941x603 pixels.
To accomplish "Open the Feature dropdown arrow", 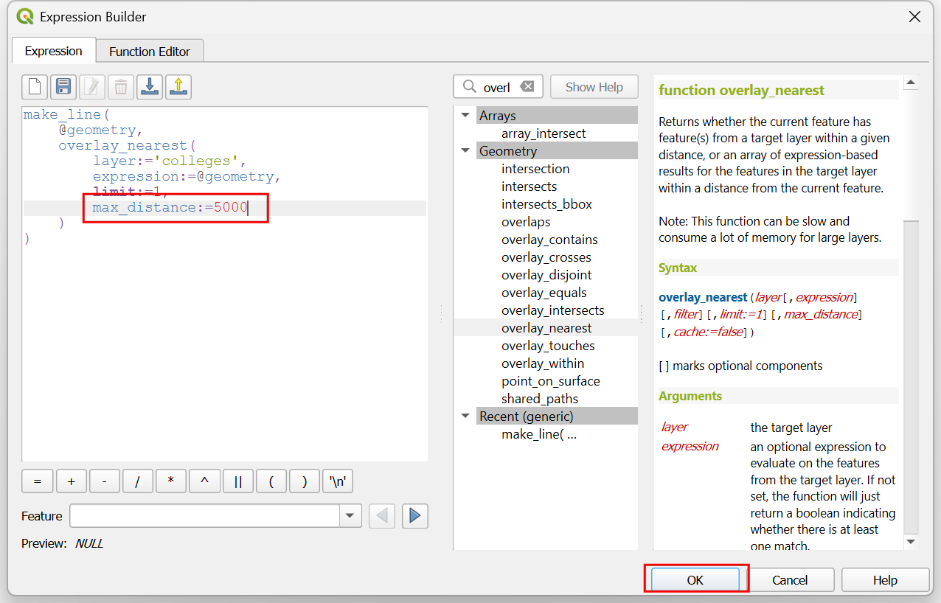I will coord(350,516).
